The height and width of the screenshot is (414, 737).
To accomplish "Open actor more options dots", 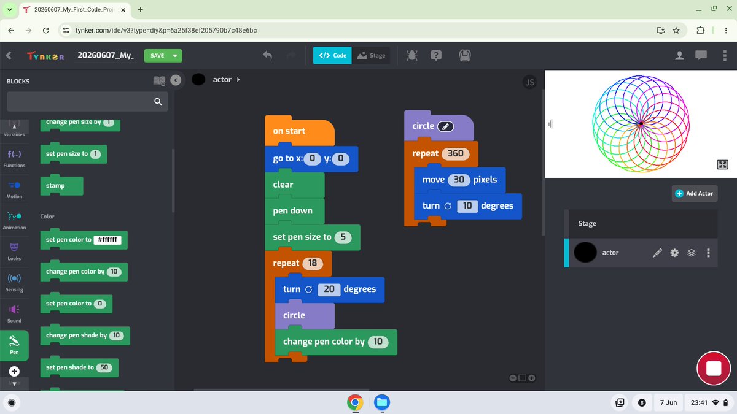I will 708,253.
